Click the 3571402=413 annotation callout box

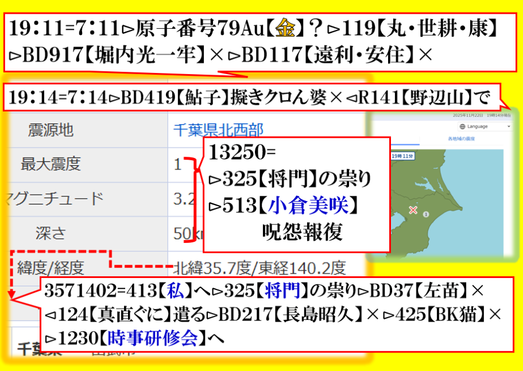tap(276, 315)
